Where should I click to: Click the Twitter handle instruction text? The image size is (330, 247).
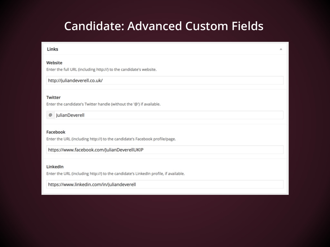click(103, 104)
